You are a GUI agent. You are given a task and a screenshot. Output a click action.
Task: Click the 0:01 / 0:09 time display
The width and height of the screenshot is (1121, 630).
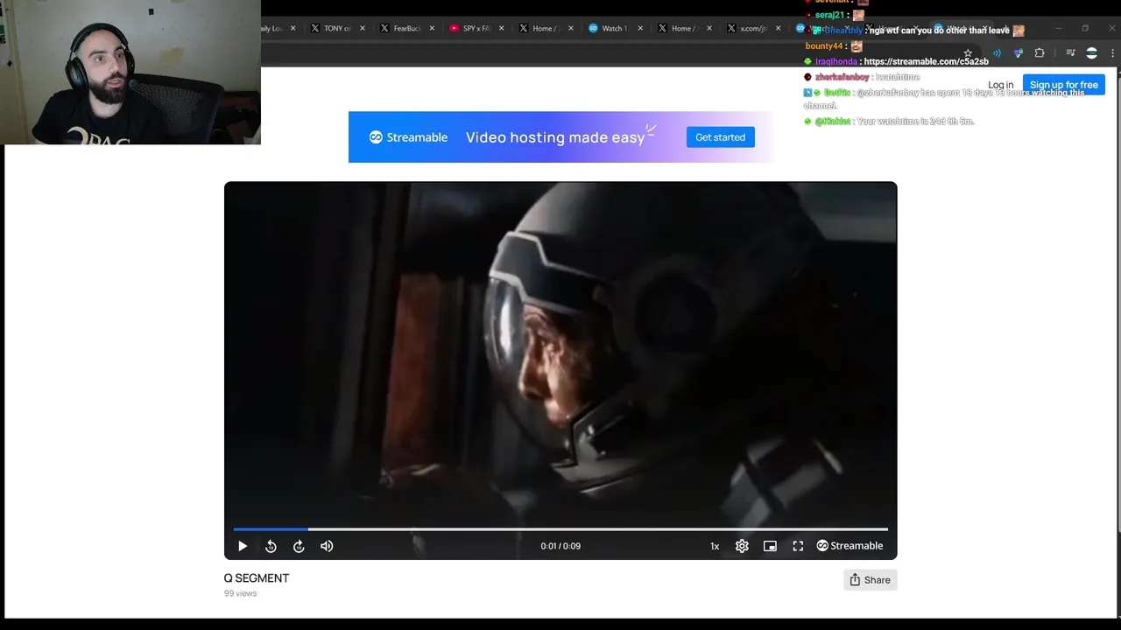560,546
